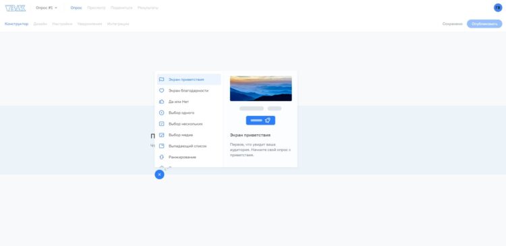Go to the Поделиться tab
Image resolution: width=506 pixels, height=246 pixels.
click(121, 7)
